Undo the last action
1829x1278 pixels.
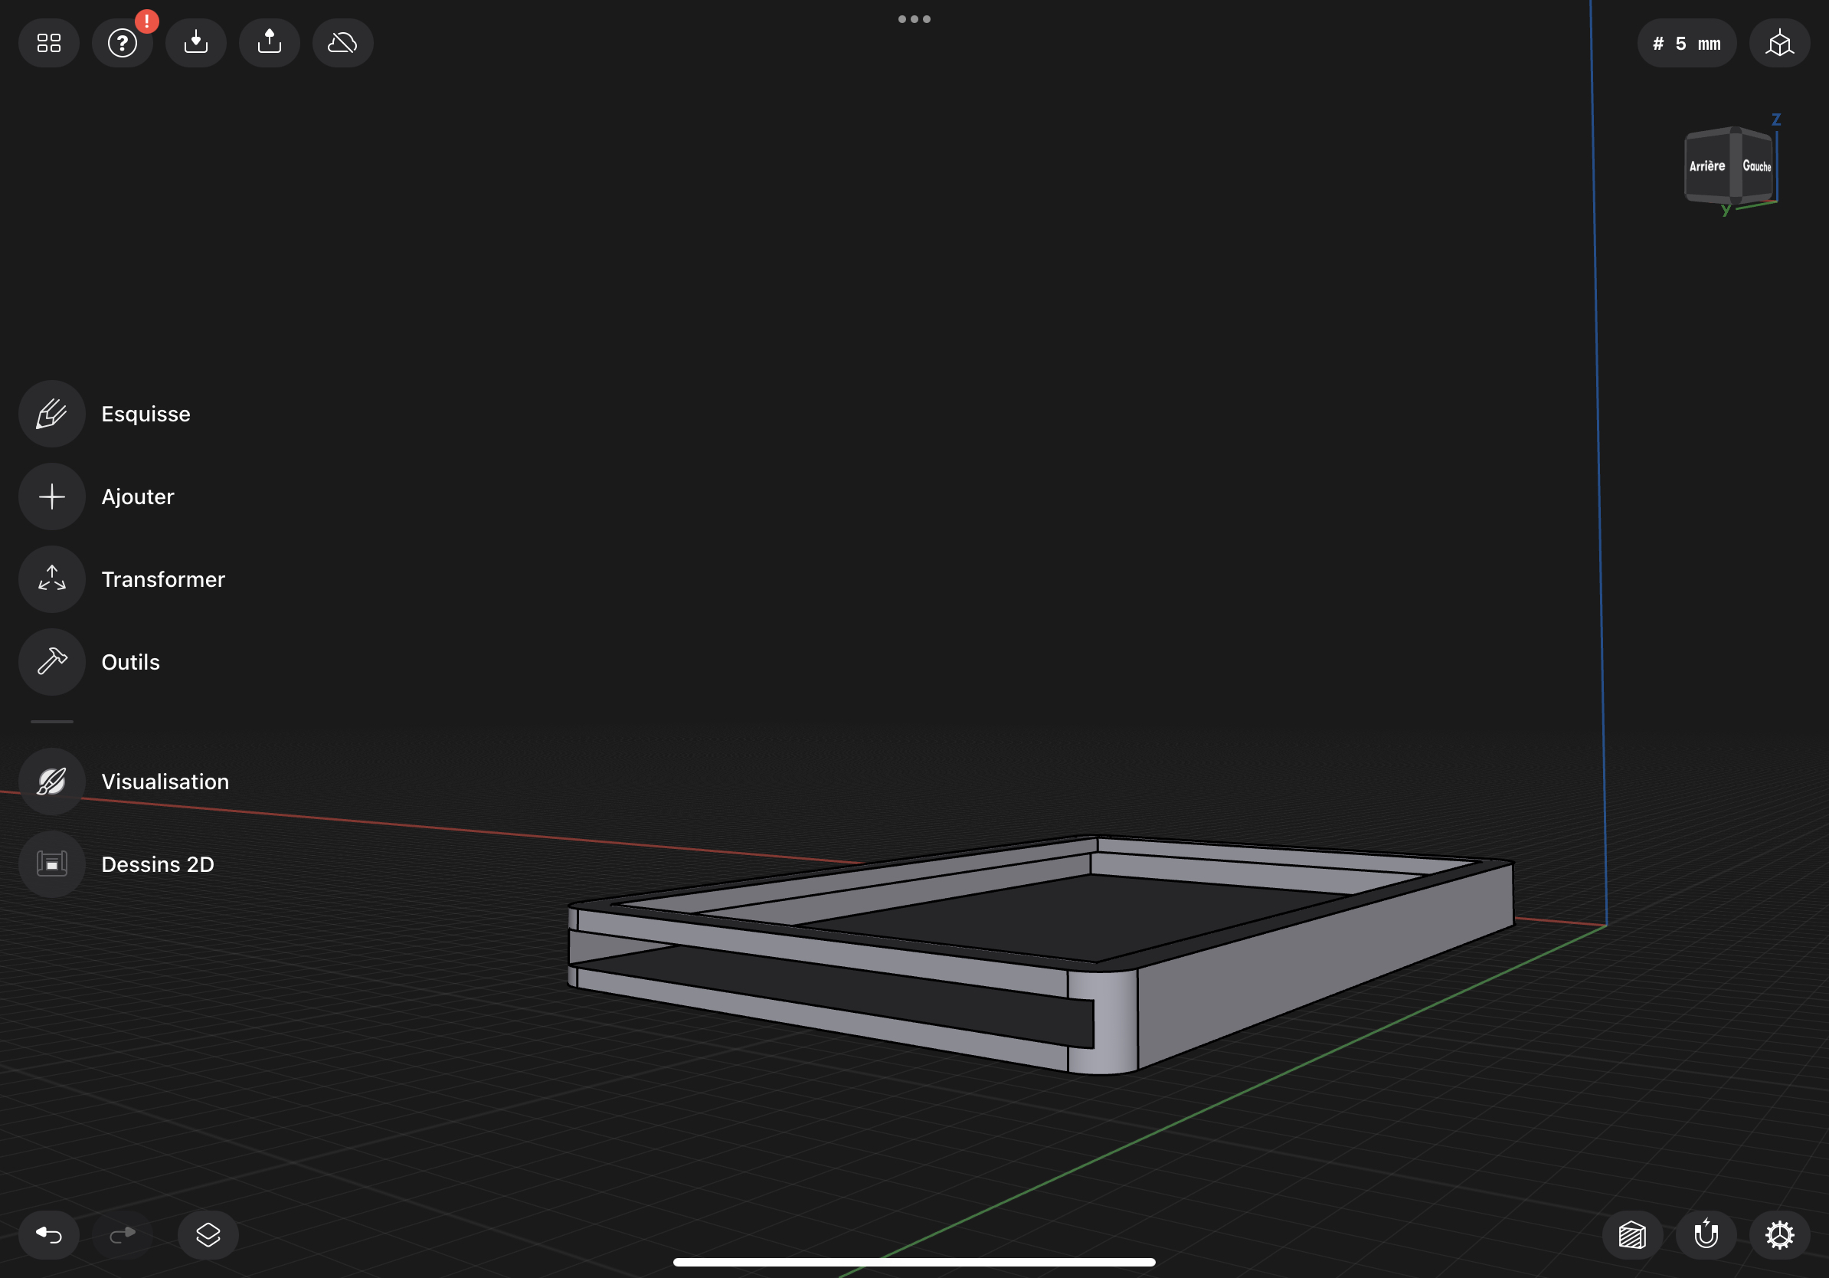pos(48,1235)
